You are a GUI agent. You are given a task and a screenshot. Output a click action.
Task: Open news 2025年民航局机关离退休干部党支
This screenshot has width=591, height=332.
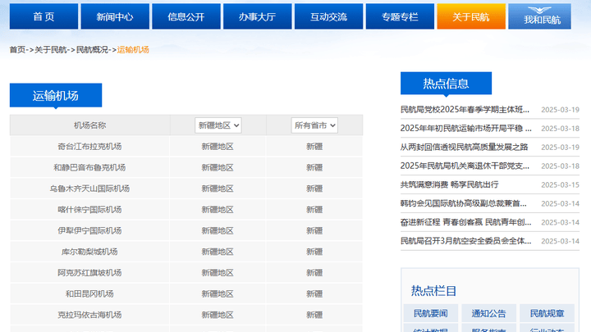(465, 166)
